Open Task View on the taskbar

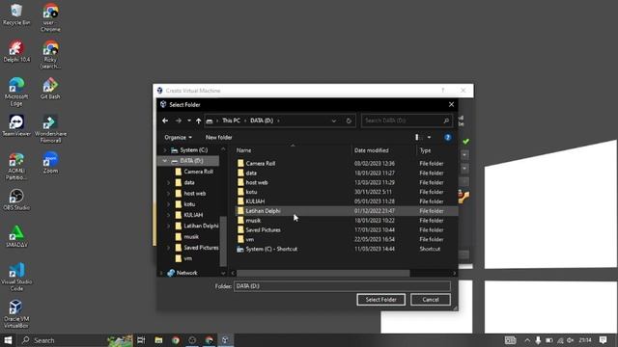click(141, 340)
